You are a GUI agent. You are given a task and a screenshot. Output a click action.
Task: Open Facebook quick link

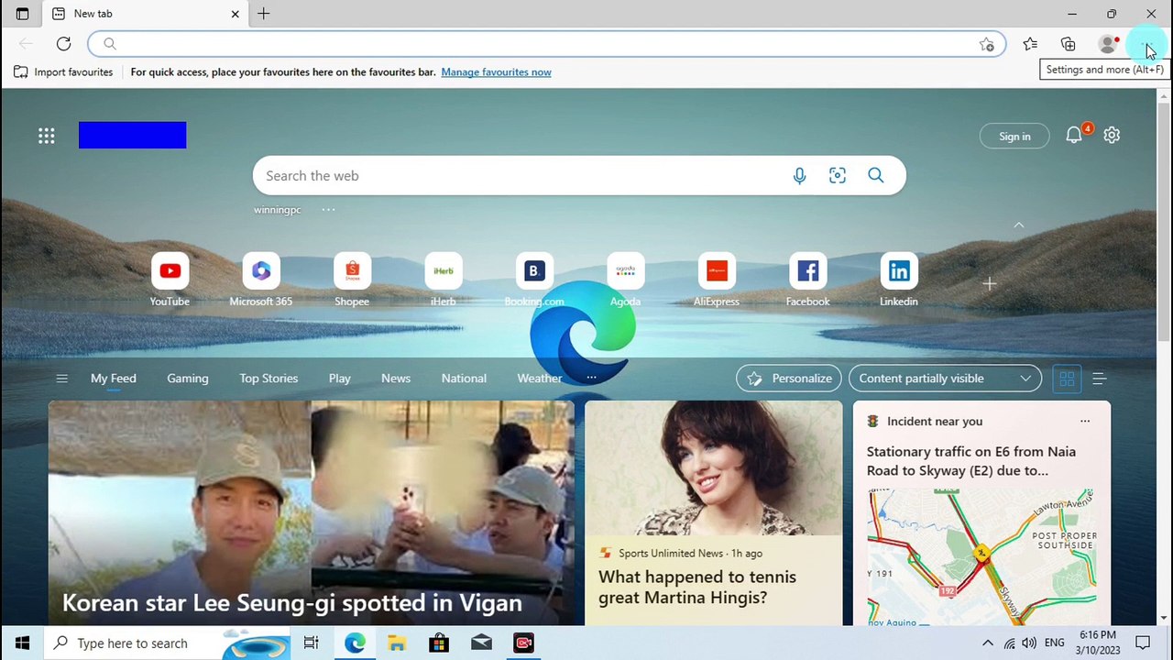[807, 280]
